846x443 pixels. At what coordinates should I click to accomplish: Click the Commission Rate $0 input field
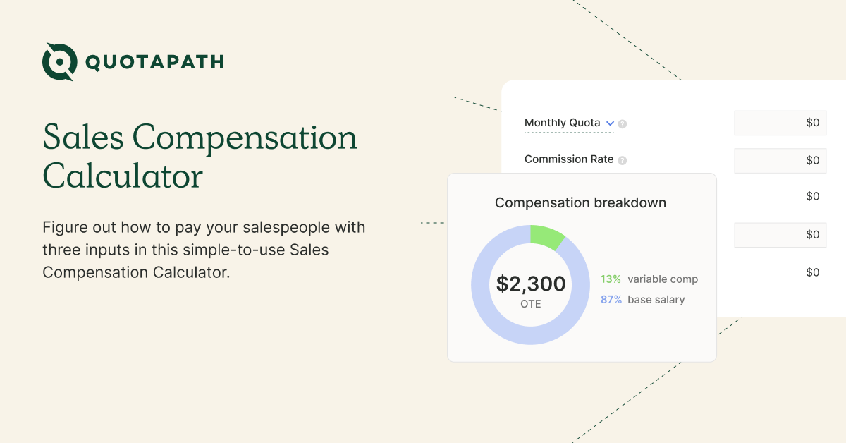pos(780,160)
